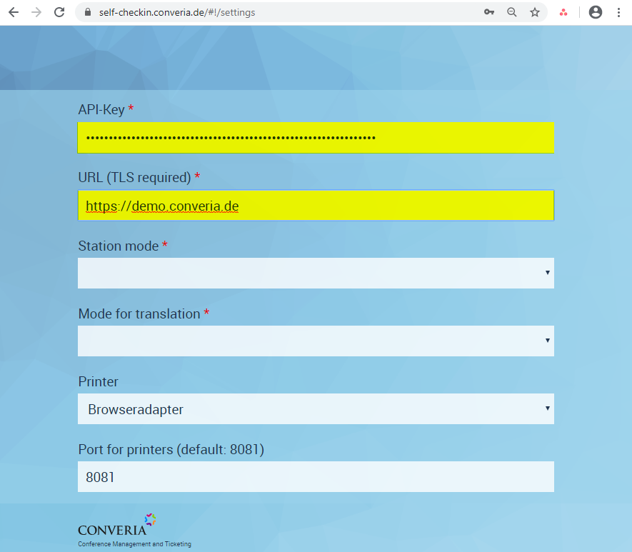Reload the self-checkin settings page
The width and height of the screenshot is (632, 552).
click(59, 12)
